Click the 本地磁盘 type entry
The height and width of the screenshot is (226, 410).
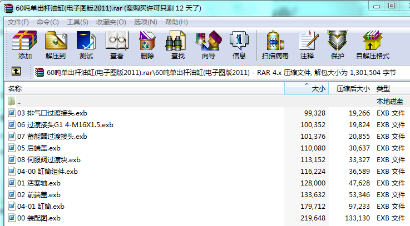point(390,101)
